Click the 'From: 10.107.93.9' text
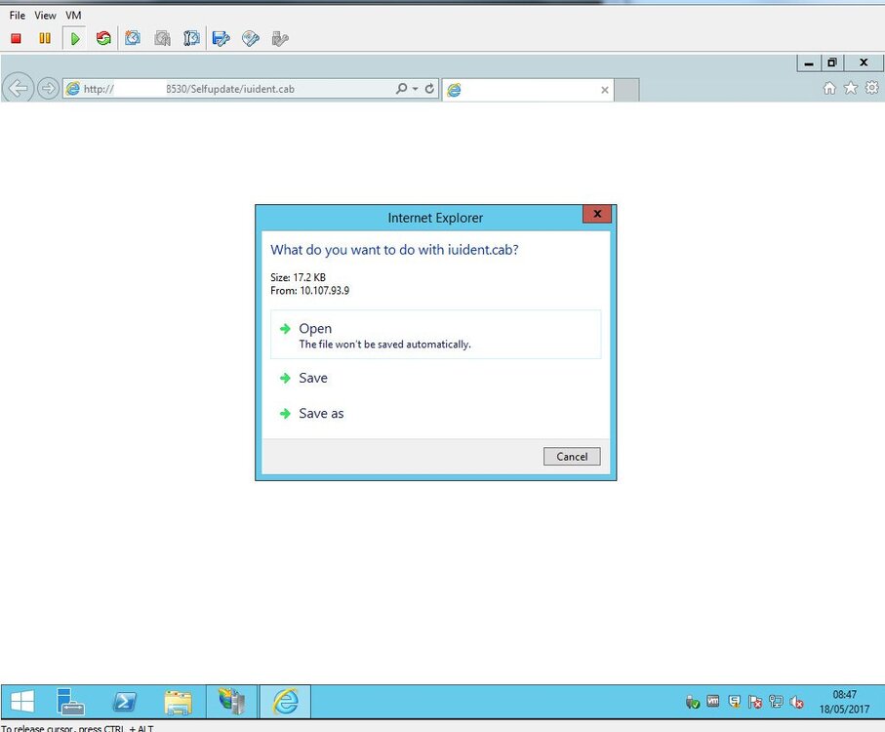Screen dimensions: 885x732 click(x=310, y=291)
